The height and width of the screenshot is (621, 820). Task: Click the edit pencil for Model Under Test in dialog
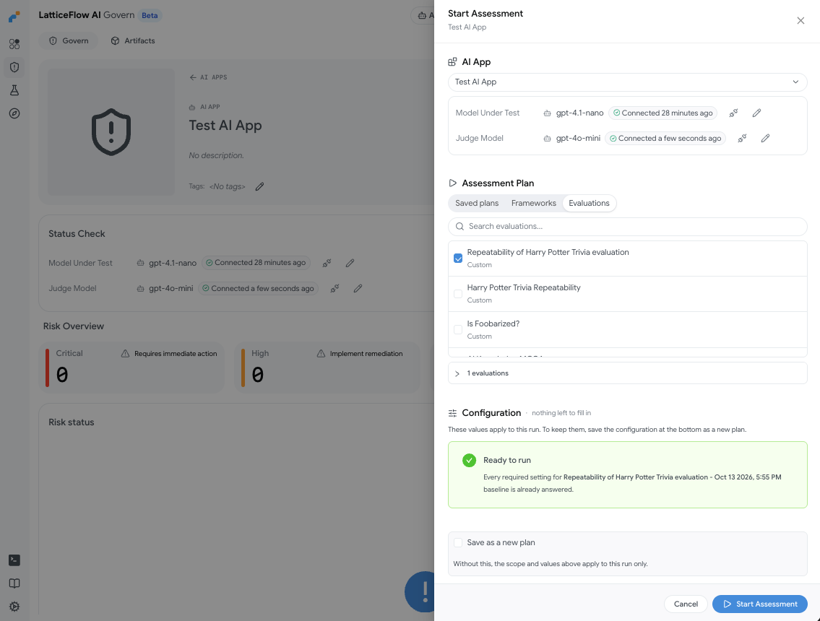coord(756,113)
